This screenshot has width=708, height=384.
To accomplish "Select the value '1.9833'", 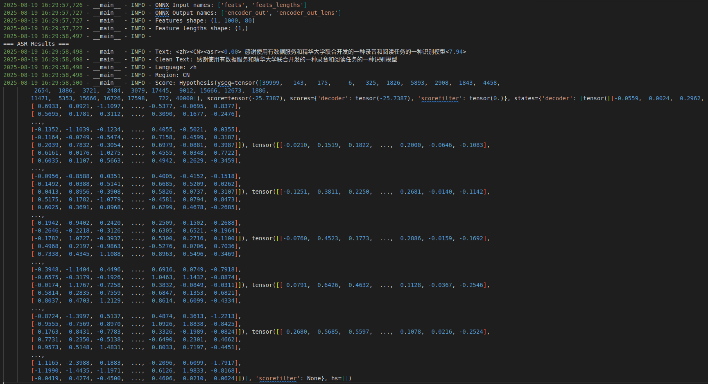I will click(193, 370).
